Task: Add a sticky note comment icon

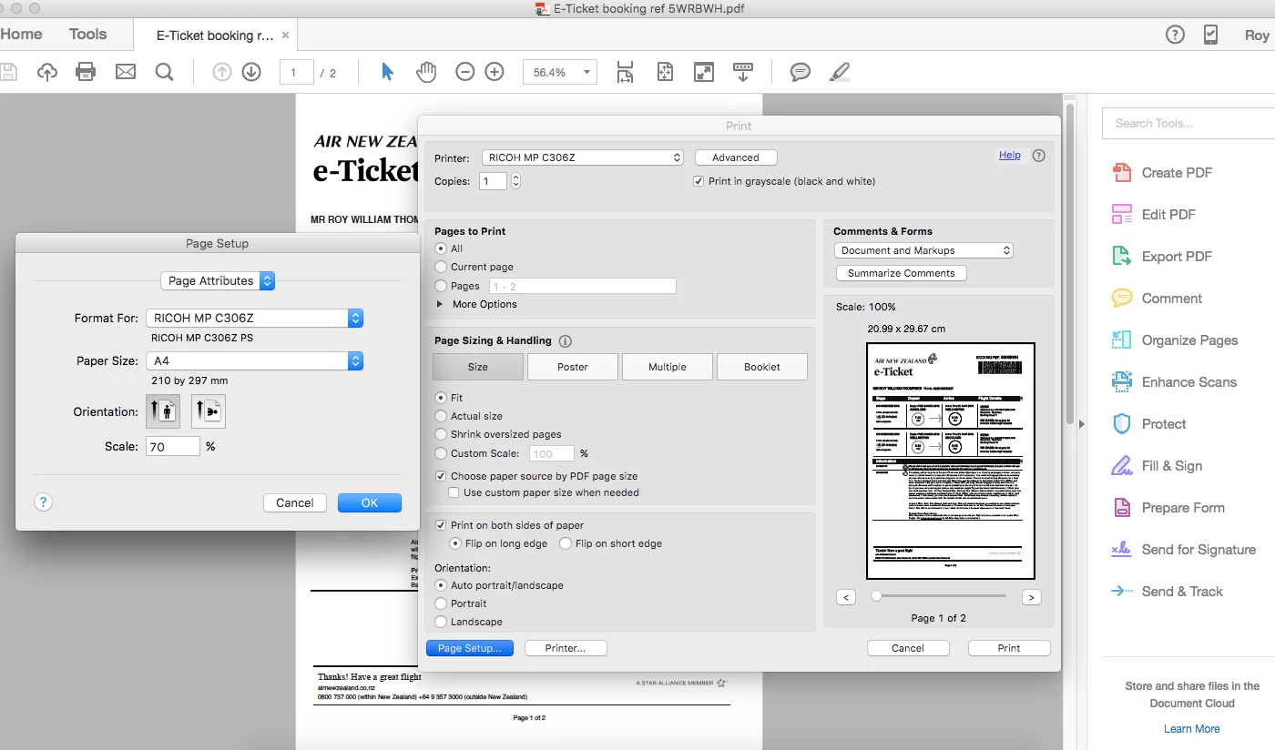Action: point(801,72)
